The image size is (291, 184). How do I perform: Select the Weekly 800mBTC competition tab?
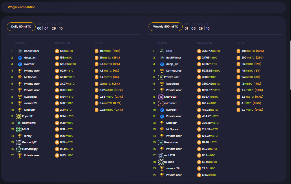tap(165, 27)
